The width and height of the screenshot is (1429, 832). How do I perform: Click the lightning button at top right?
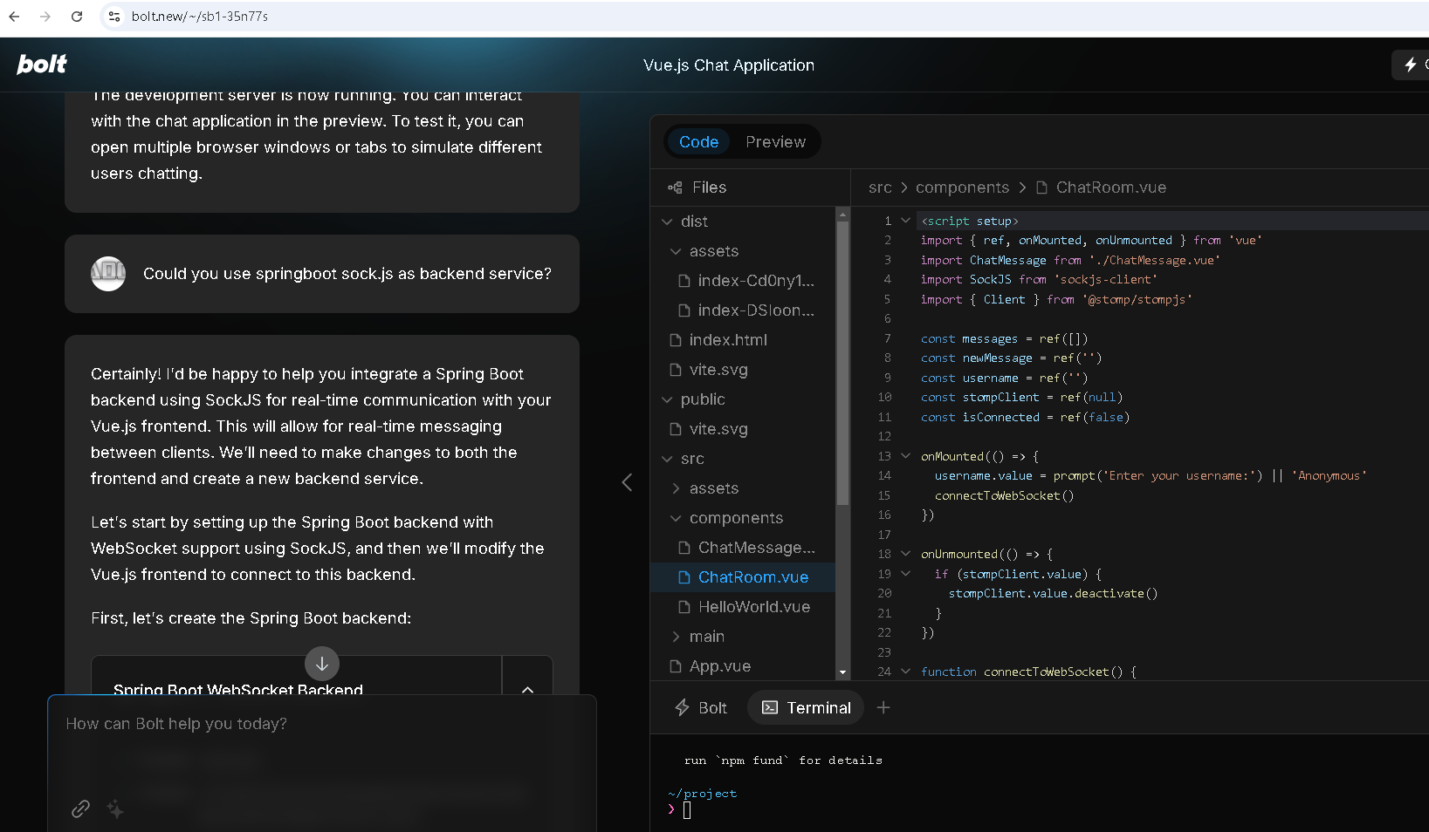point(1410,65)
